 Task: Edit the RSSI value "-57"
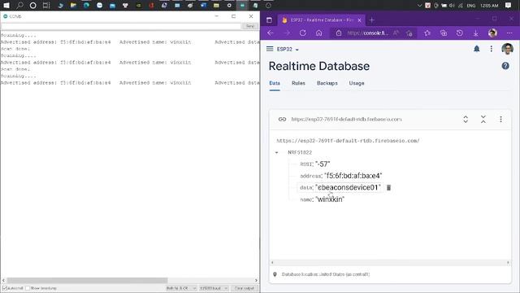[323, 164]
